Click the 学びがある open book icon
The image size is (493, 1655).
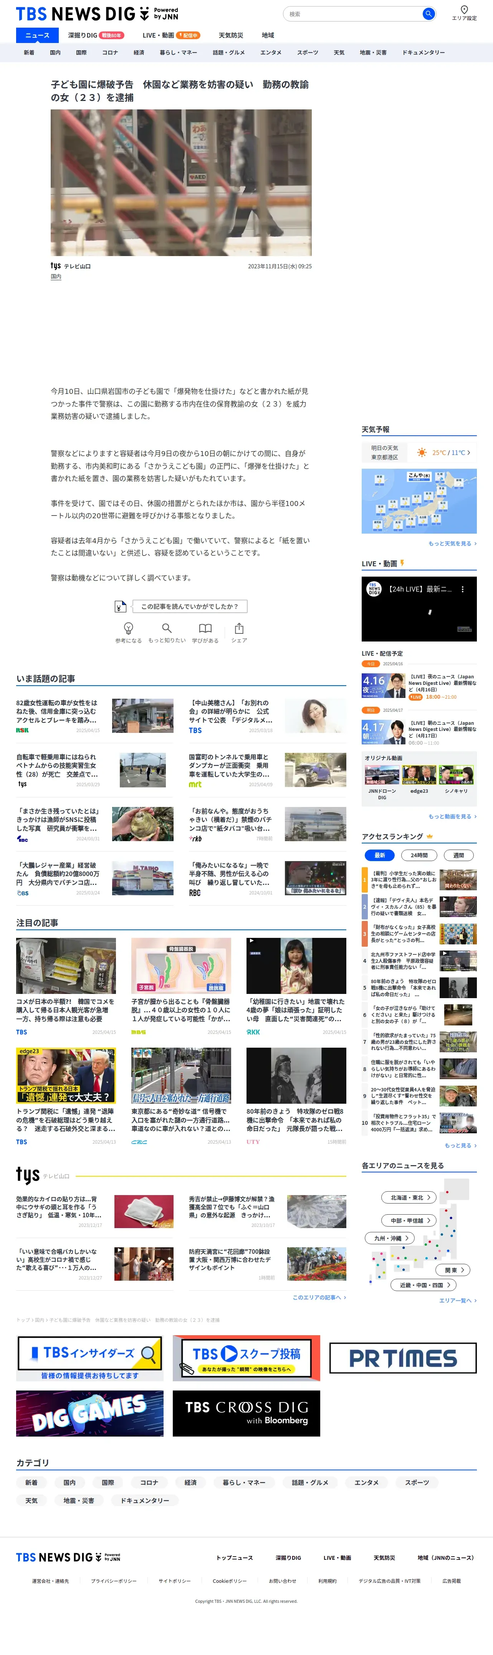(x=205, y=628)
